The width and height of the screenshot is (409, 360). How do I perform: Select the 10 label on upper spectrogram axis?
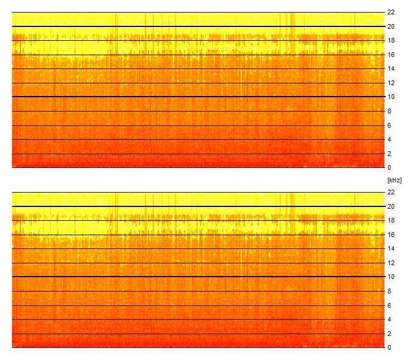point(391,97)
